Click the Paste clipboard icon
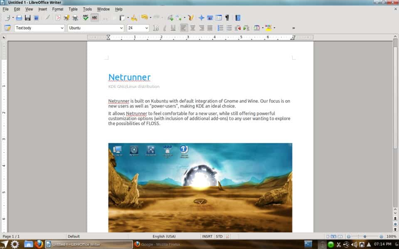399x249 pixels. (122, 18)
